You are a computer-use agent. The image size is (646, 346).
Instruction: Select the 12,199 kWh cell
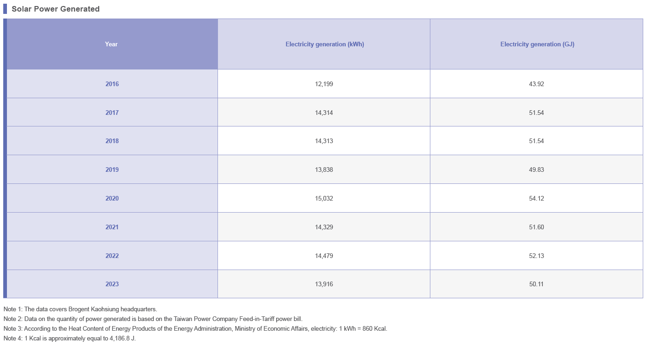[x=324, y=84]
